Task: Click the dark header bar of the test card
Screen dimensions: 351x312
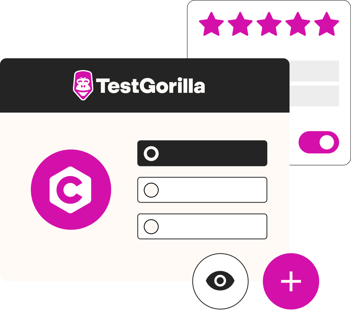Action: pyautogui.click(x=145, y=86)
